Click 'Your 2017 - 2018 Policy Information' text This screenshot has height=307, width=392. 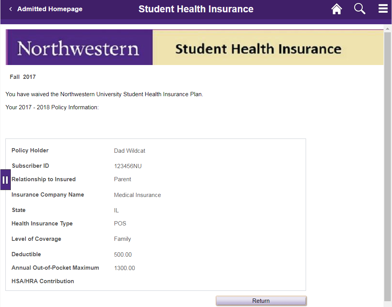pos(52,107)
